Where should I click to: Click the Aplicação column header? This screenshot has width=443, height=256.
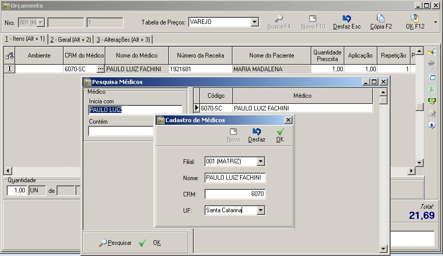tap(360, 55)
